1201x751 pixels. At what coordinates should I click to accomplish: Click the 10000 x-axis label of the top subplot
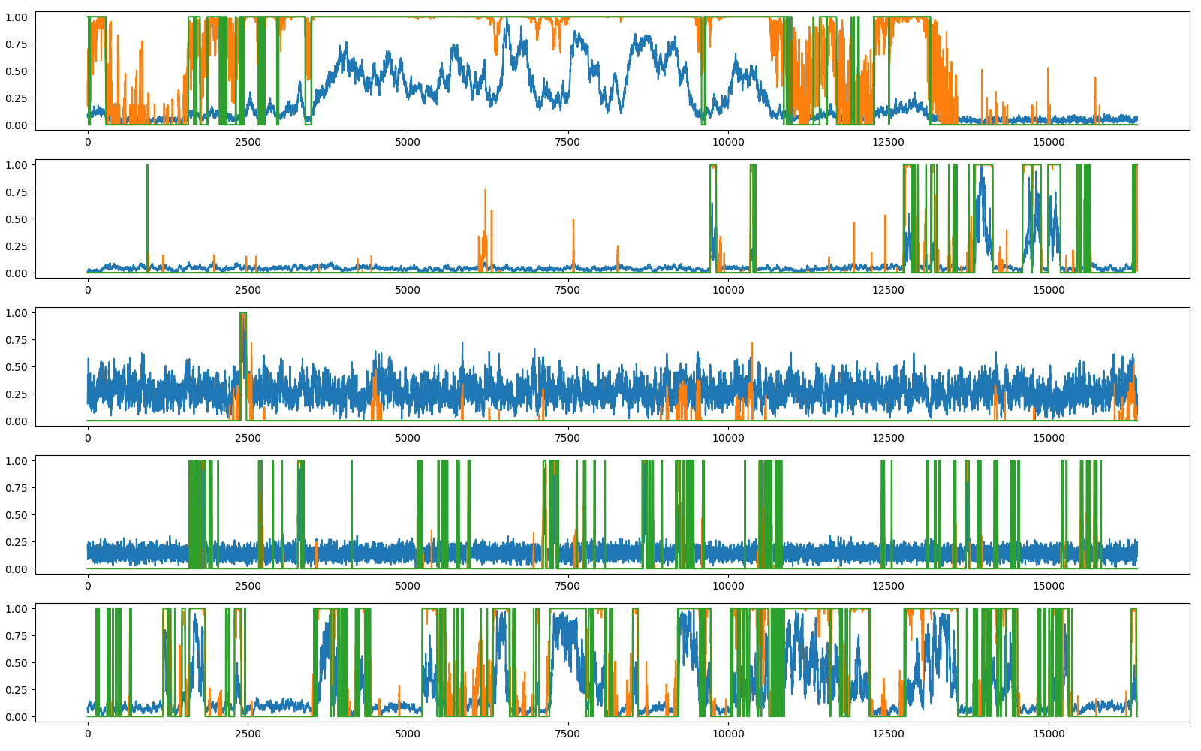[x=728, y=142]
